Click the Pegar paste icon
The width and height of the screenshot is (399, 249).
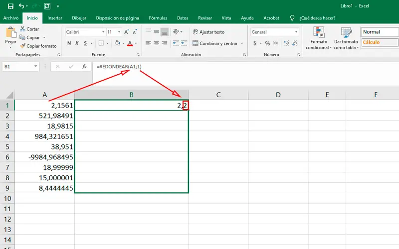coord(10,32)
